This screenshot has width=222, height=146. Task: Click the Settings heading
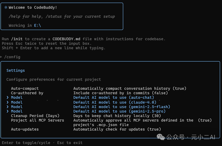coord(15,71)
